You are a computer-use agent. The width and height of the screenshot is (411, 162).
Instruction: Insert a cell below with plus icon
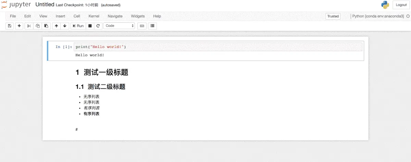pos(19,26)
